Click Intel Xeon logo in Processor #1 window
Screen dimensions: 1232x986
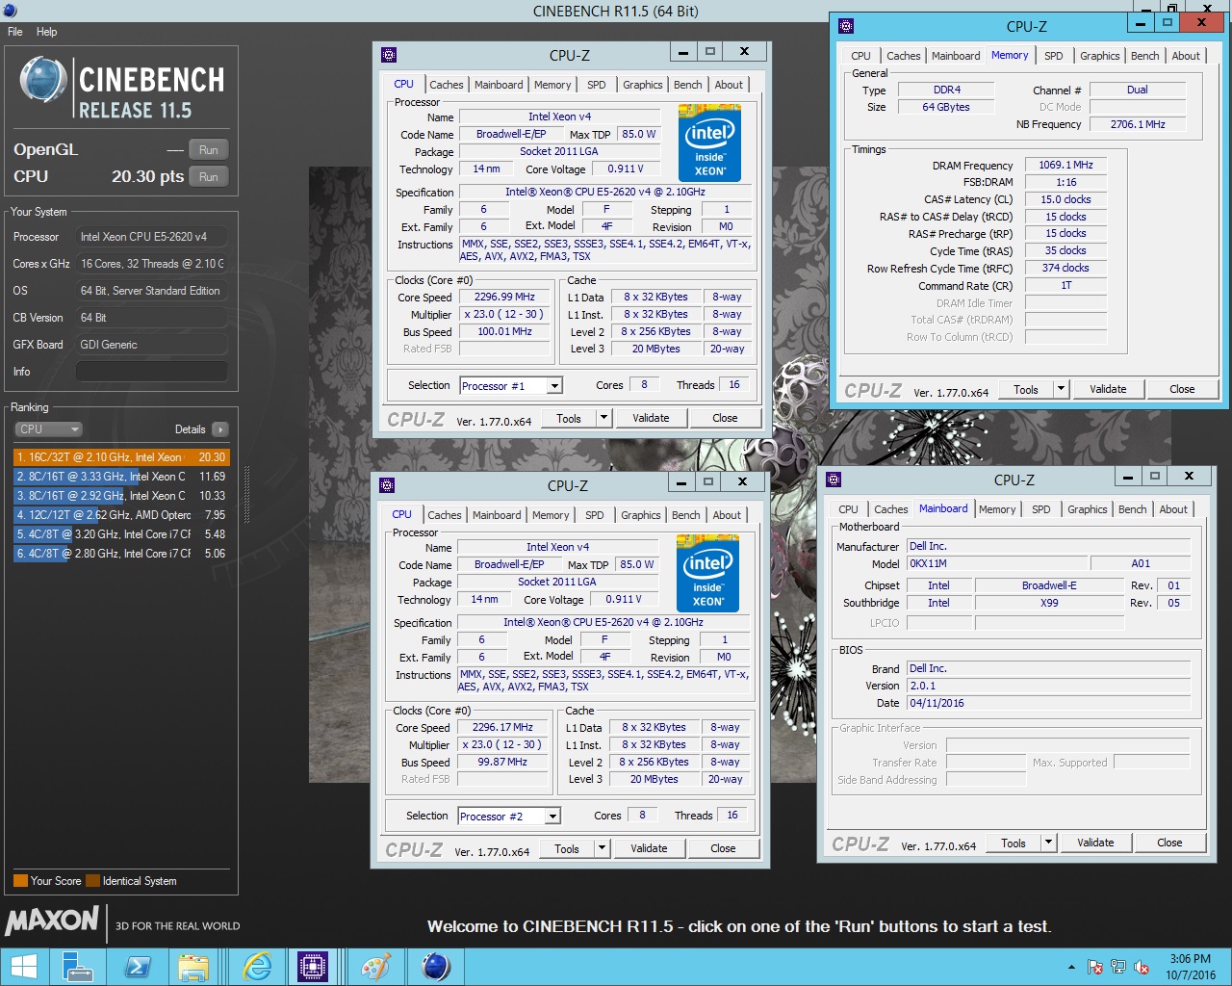click(710, 144)
